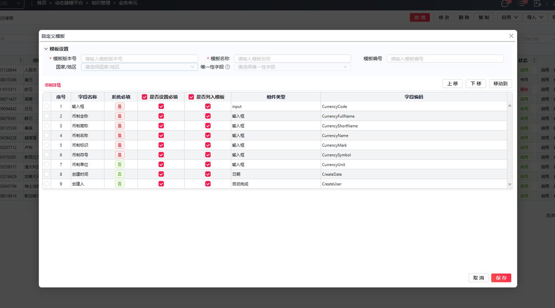Click the help icon beside 唯一性字段
This screenshot has width=555, height=308.
[228, 67]
